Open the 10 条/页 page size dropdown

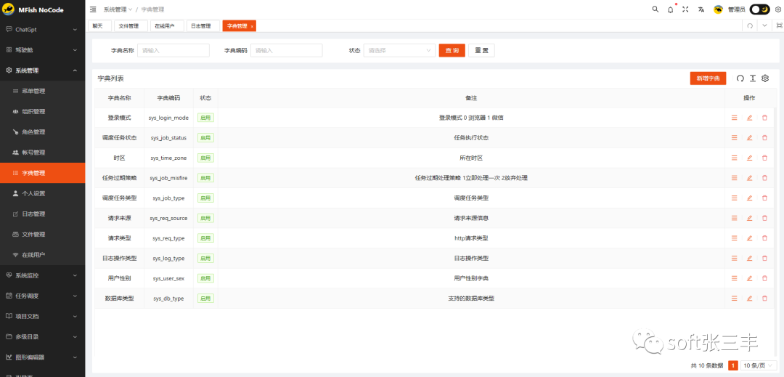759,365
